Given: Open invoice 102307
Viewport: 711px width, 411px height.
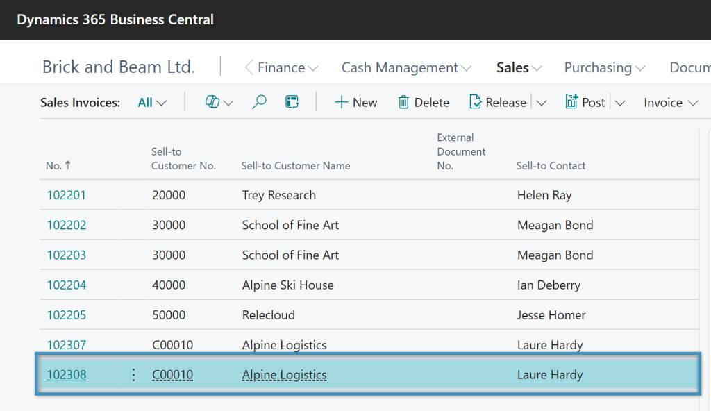Looking at the screenshot, I should click(66, 345).
